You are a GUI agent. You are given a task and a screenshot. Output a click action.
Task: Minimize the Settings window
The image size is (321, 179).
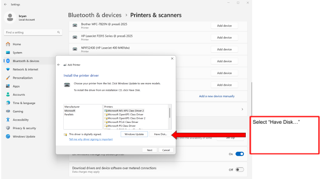coord(228,3)
